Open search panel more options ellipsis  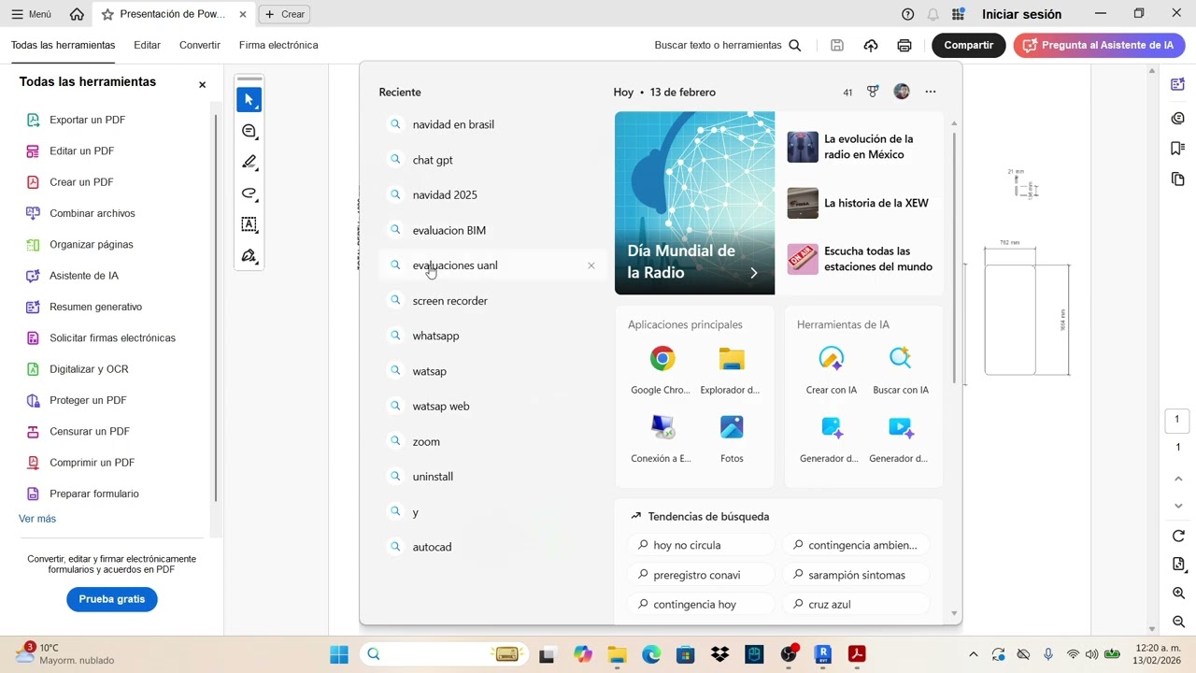coord(930,92)
